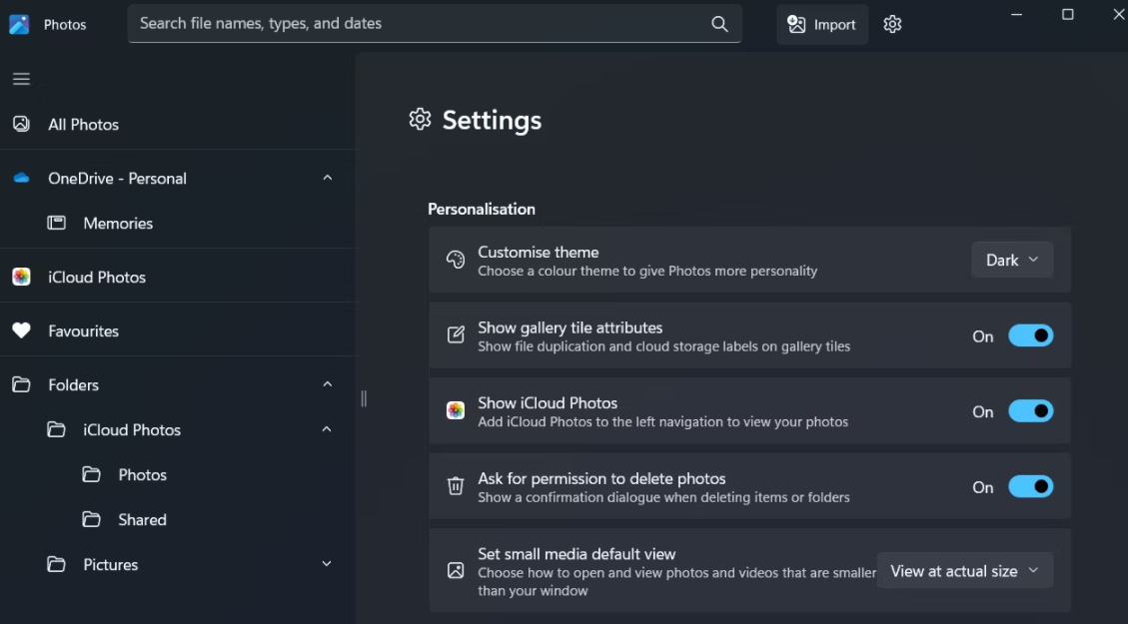Click the search magnifier icon
1128x624 pixels.
coord(719,24)
